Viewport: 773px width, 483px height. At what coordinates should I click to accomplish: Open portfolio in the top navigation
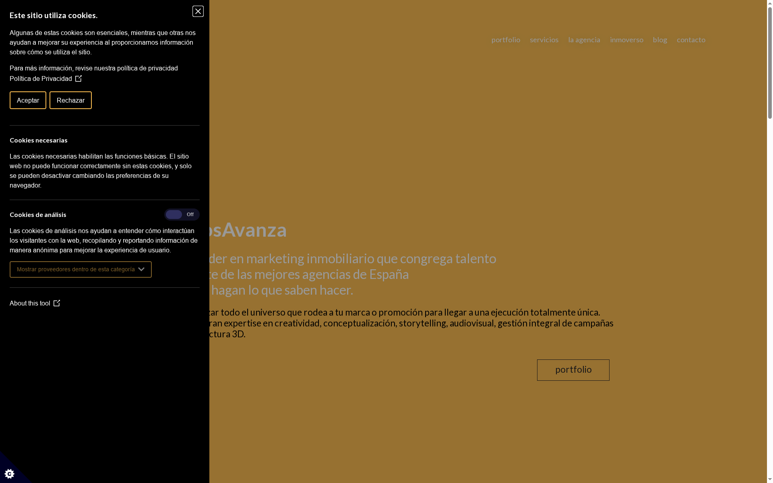click(506, 40)
